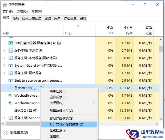Image resolution: width=165 pixels, height=140 pixels.
Task: Click the gear icon of 服务主机: 本地服务(网络受限)
Action: [11, 58]
